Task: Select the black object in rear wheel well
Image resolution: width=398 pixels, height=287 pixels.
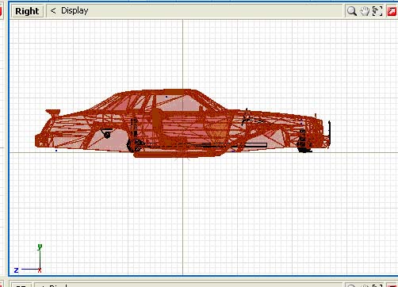Action: [x=107, y=133]
